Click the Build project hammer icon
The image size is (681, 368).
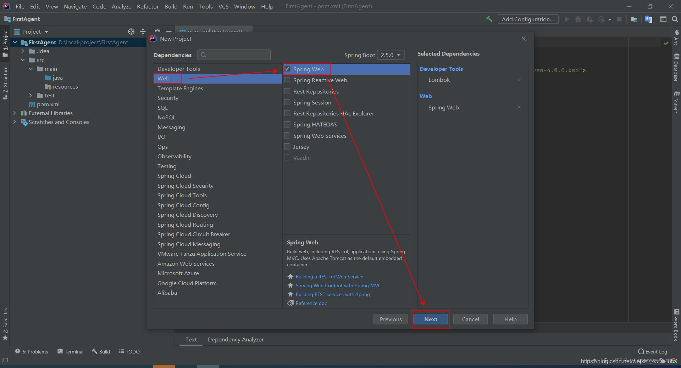489,19
